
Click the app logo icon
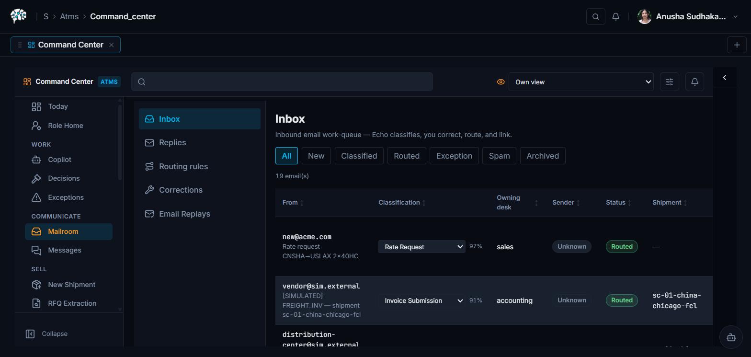coord(18,16)
